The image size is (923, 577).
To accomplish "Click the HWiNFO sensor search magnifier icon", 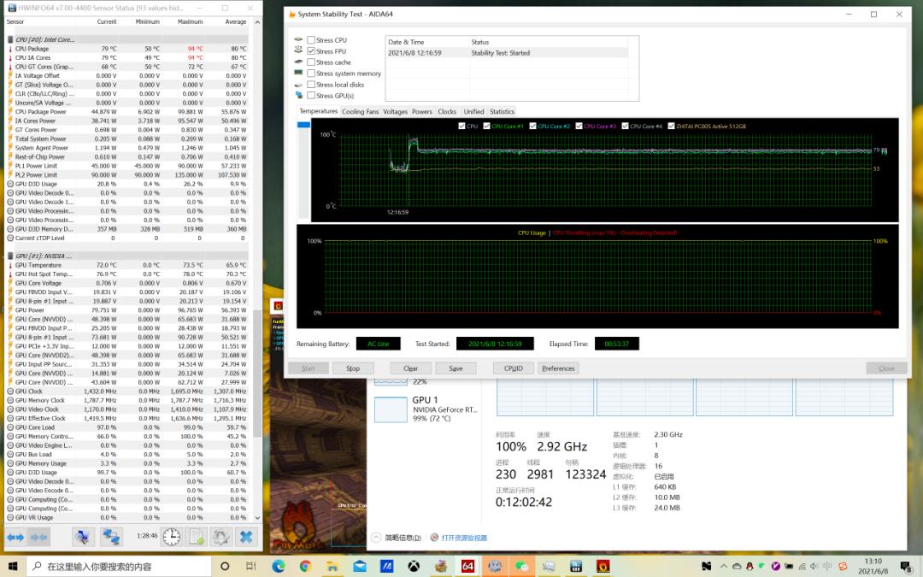I will [x=83, y=537].
